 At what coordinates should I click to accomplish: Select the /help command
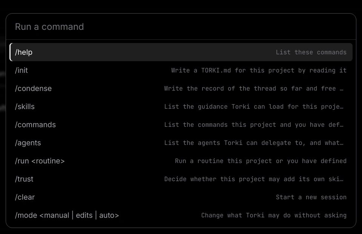[181, 52]
